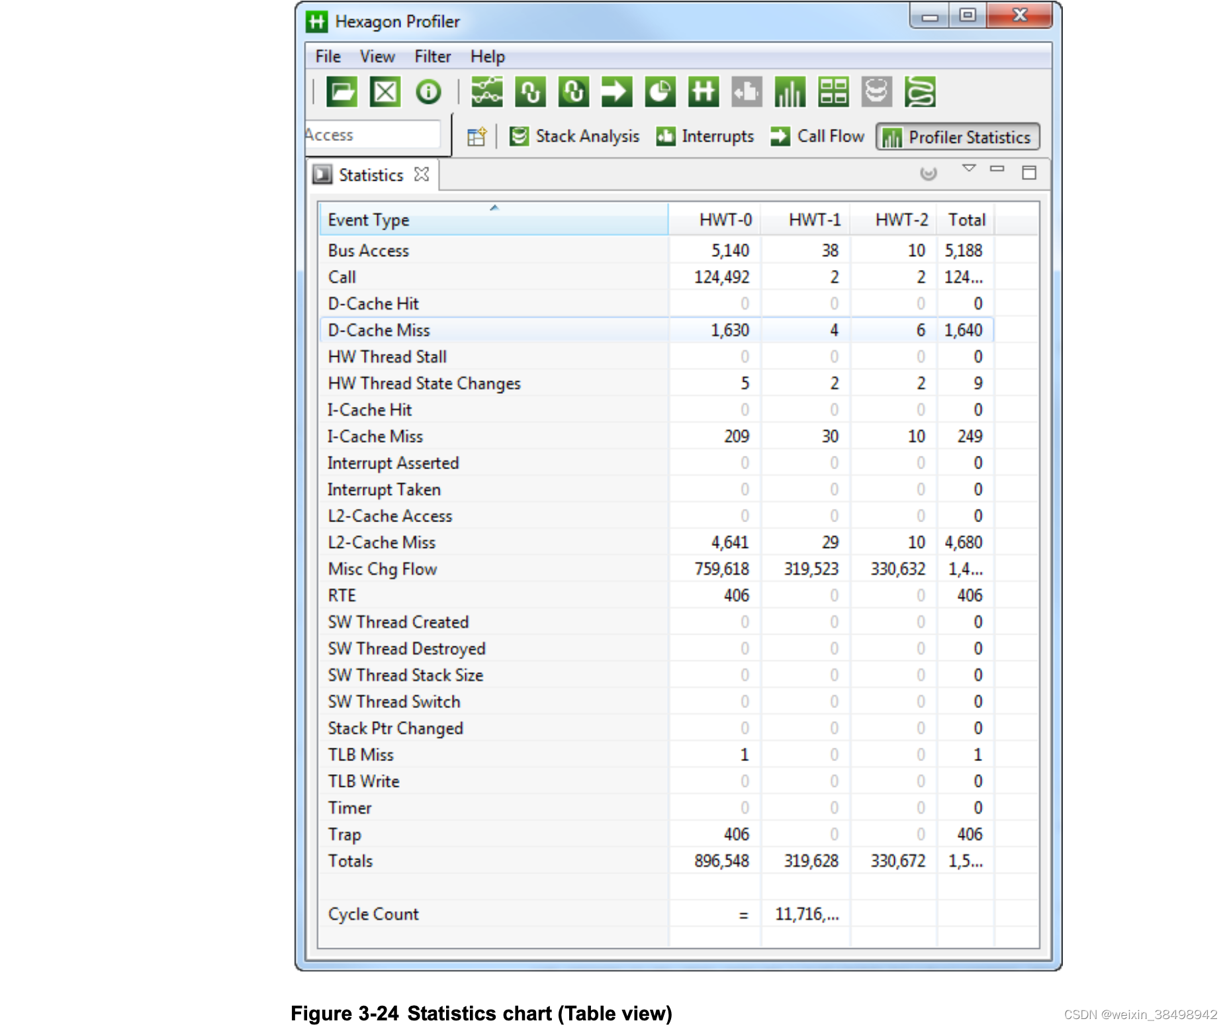Select the Profiler Statistics perspective
This screenshot has width=1227, height=1027.
coord(958,137)
